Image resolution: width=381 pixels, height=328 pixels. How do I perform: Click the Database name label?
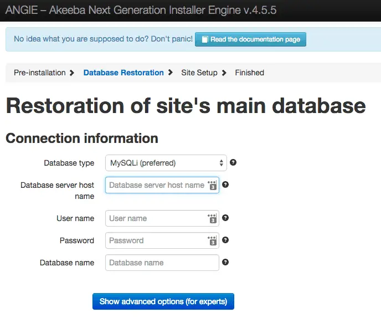click(67, 263)
